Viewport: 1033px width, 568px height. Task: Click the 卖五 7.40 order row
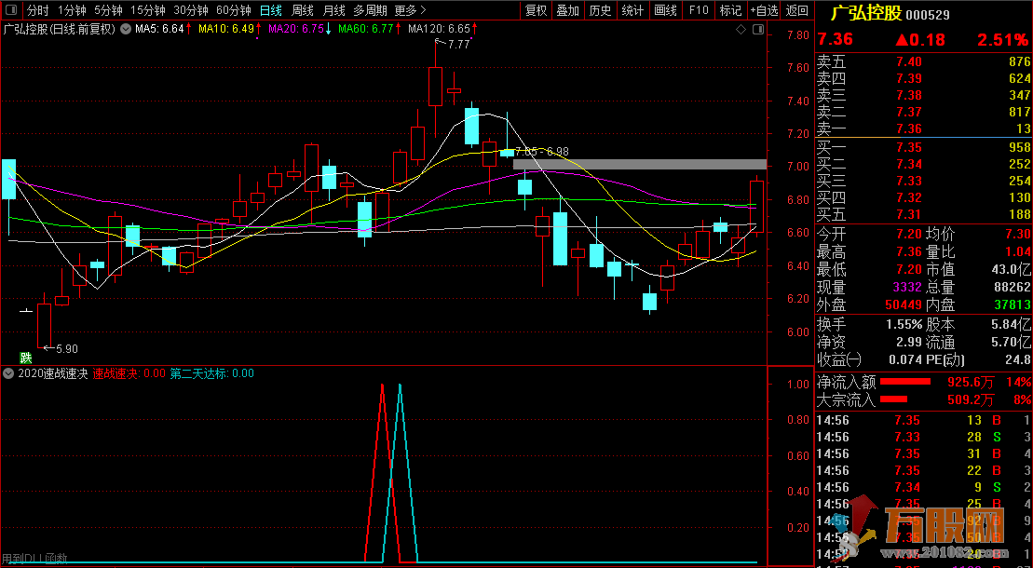pyautogui.click(x=924, y=62)
